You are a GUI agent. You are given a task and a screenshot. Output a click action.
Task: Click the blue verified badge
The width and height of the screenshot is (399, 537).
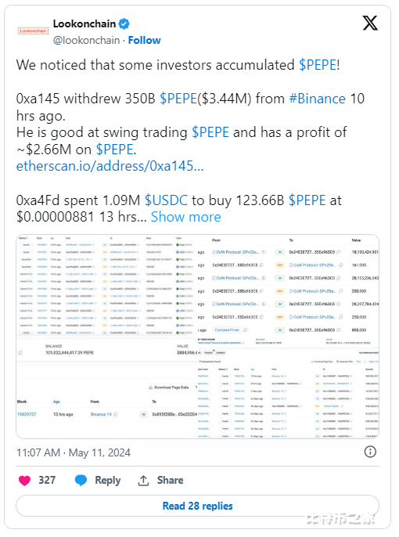coord(124,24)
